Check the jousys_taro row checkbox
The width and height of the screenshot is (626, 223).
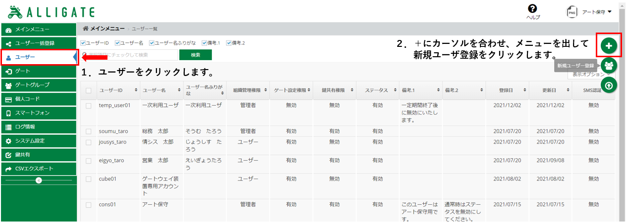click(88, 142)
